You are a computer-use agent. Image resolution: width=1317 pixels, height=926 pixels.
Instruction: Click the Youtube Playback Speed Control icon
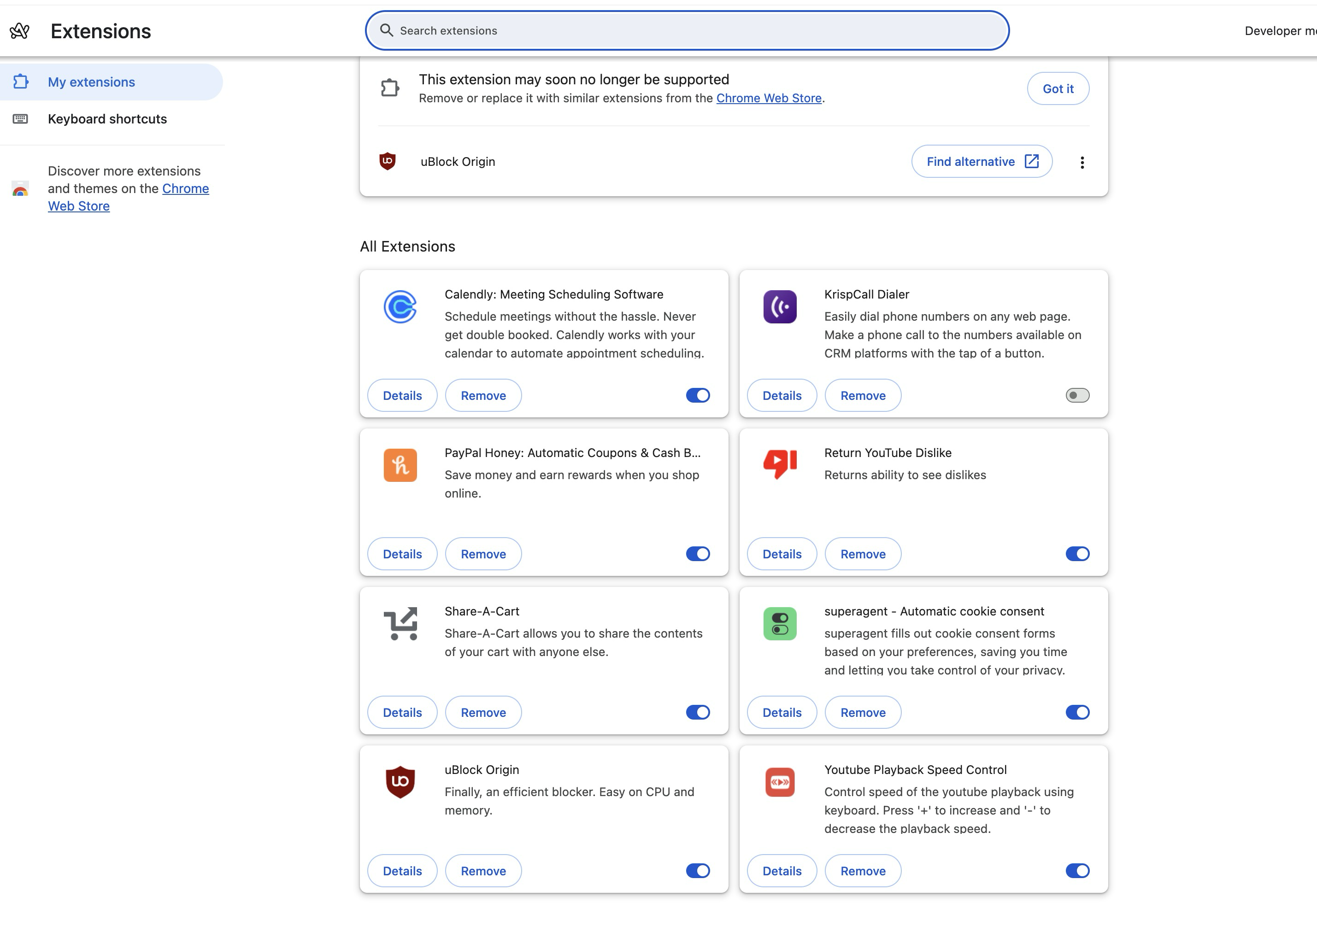coord(780,782)
